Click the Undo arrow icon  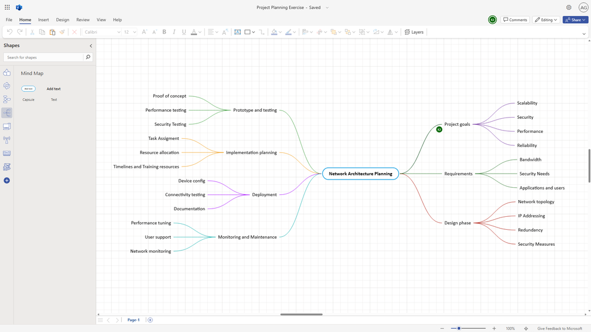[x=9, y=32]
